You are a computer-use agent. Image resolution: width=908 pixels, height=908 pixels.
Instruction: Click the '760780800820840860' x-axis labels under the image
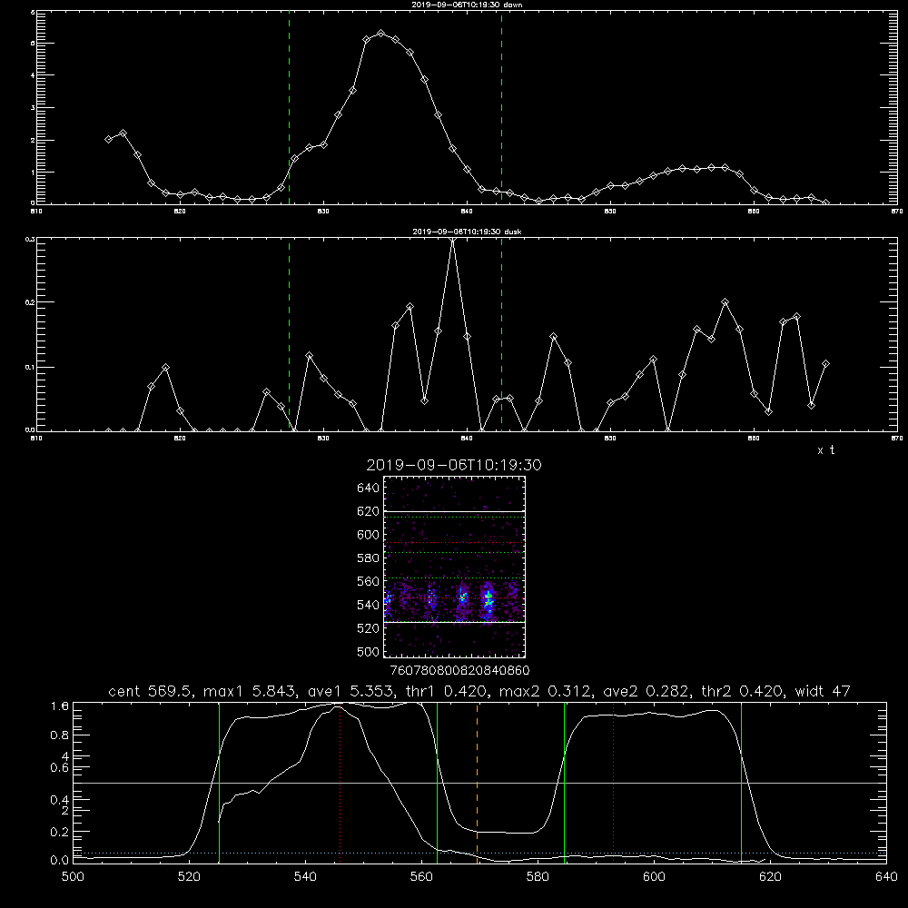click(x=459, y=670)
